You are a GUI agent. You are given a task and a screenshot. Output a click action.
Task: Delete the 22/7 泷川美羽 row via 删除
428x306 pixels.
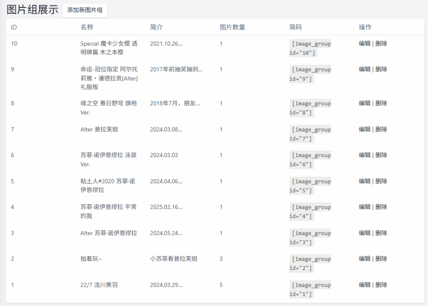pos(381,285)
